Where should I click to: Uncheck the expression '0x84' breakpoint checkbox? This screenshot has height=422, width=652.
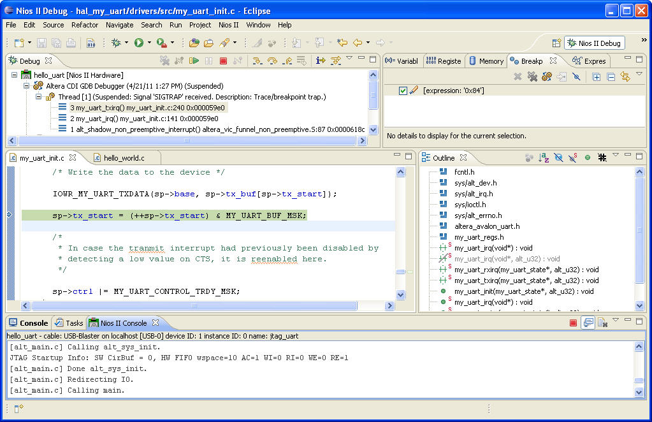point(403,91)
